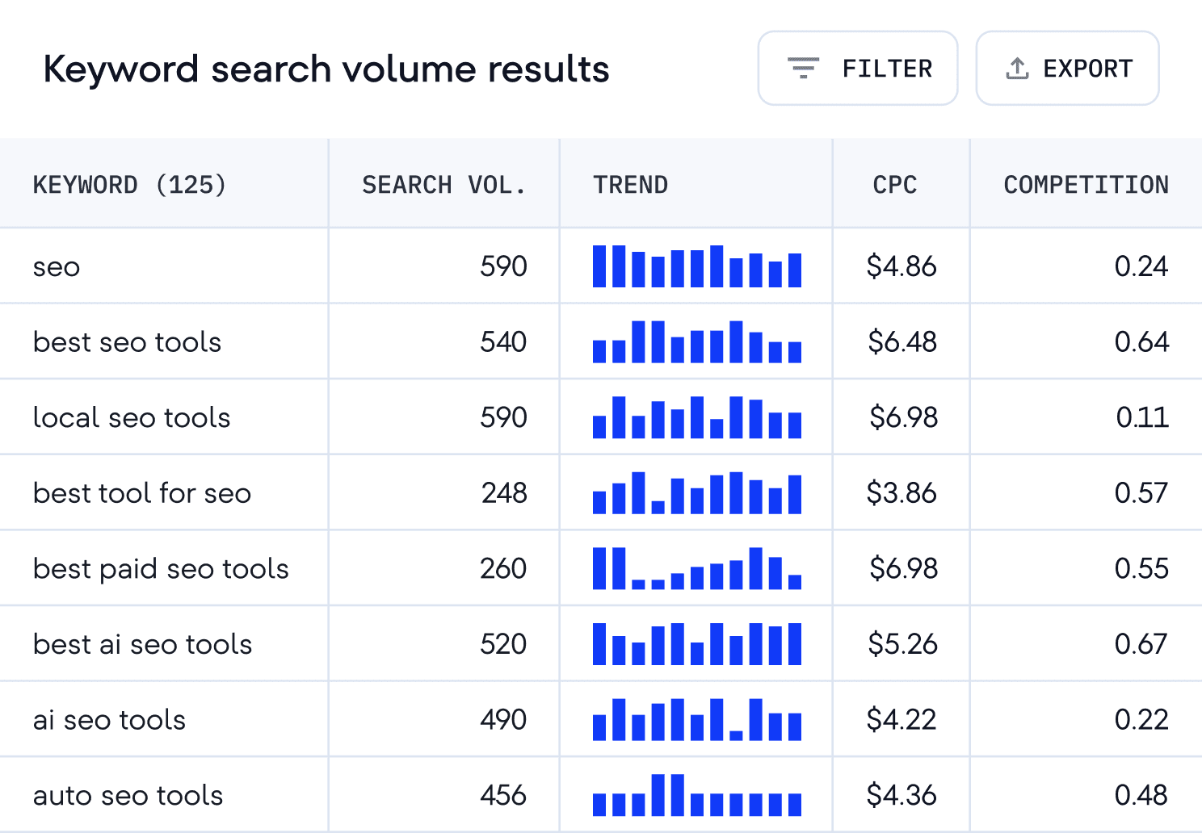Click the filter funnel icon
Viewport: 1202px width, 833px height.
click(x=802, y=68)
